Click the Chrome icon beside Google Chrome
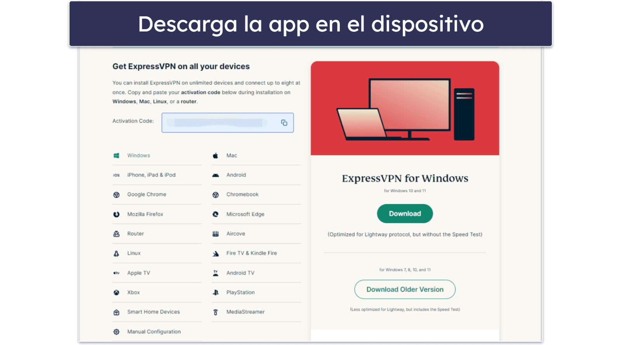Viewport: 621px width, 345px height. 116,195
